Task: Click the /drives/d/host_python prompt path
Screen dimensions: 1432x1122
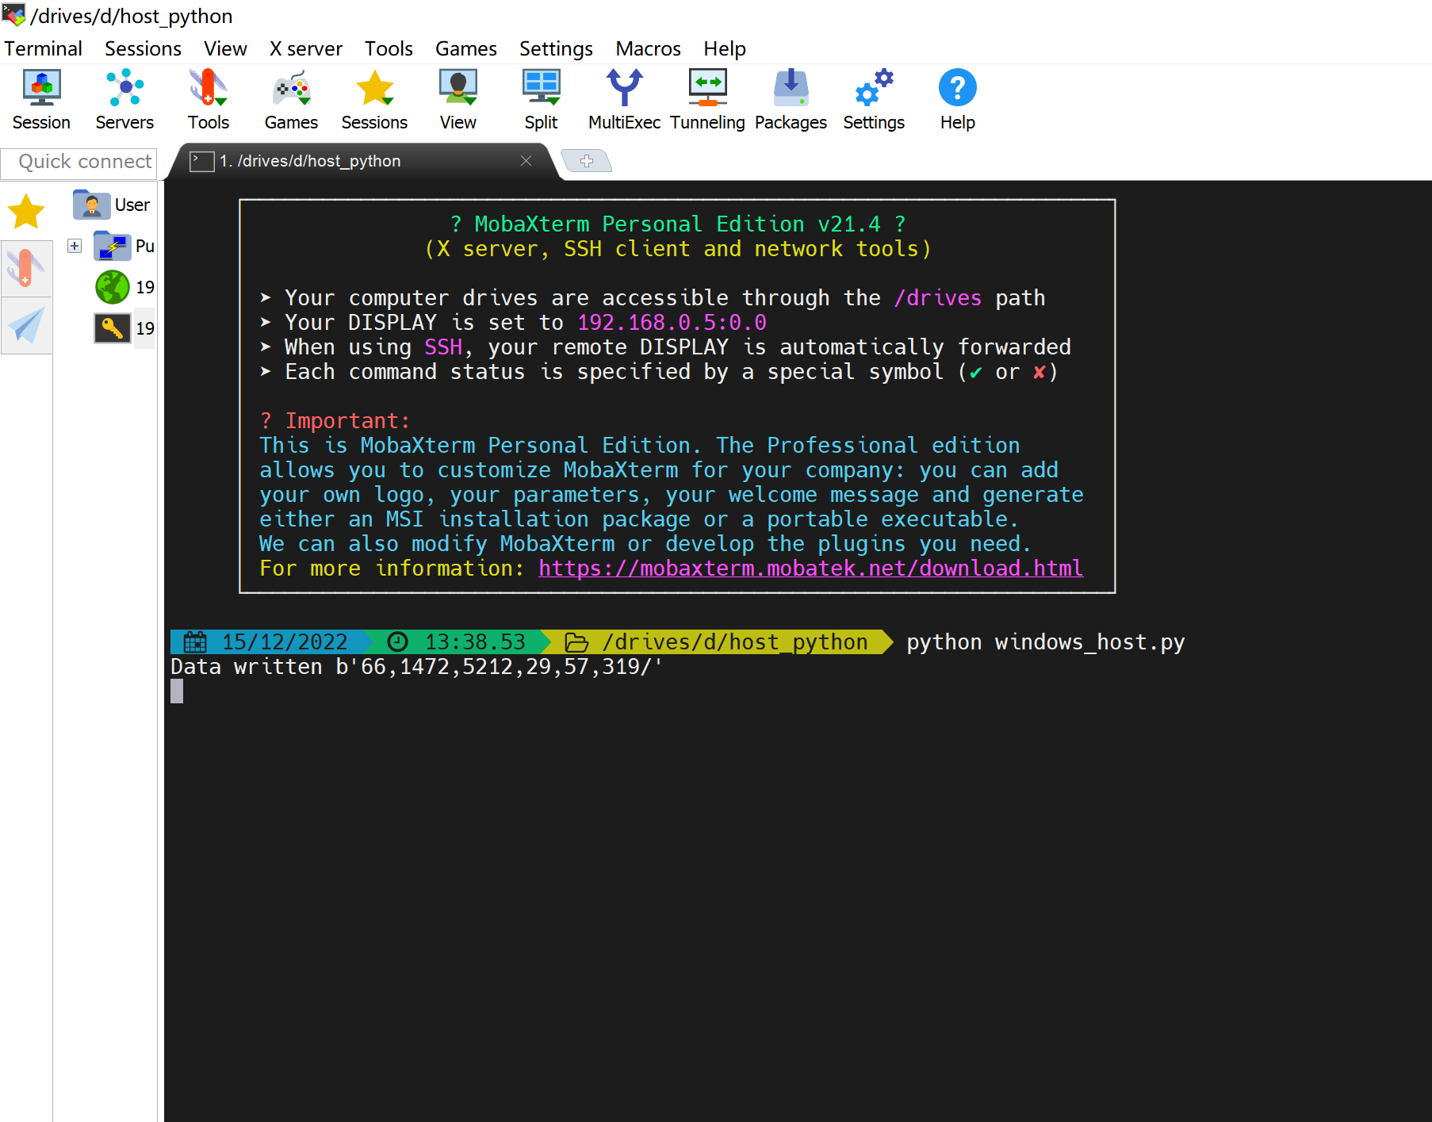Action: point(735,642)
